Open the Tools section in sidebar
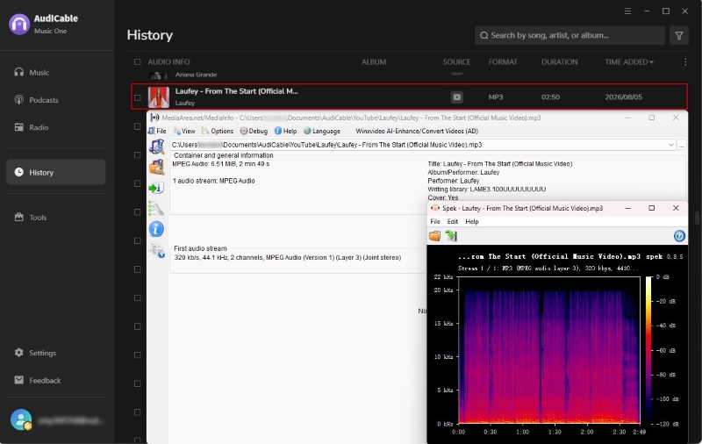 [x=30, y=217]
